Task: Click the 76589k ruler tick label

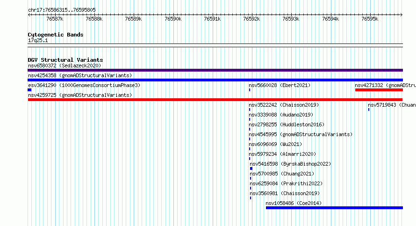Action: pyautogui.click(x=133, y=19)
